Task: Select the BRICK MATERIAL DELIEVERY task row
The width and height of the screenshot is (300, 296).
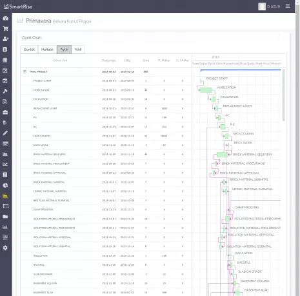Action: click(x=106, y=154)
